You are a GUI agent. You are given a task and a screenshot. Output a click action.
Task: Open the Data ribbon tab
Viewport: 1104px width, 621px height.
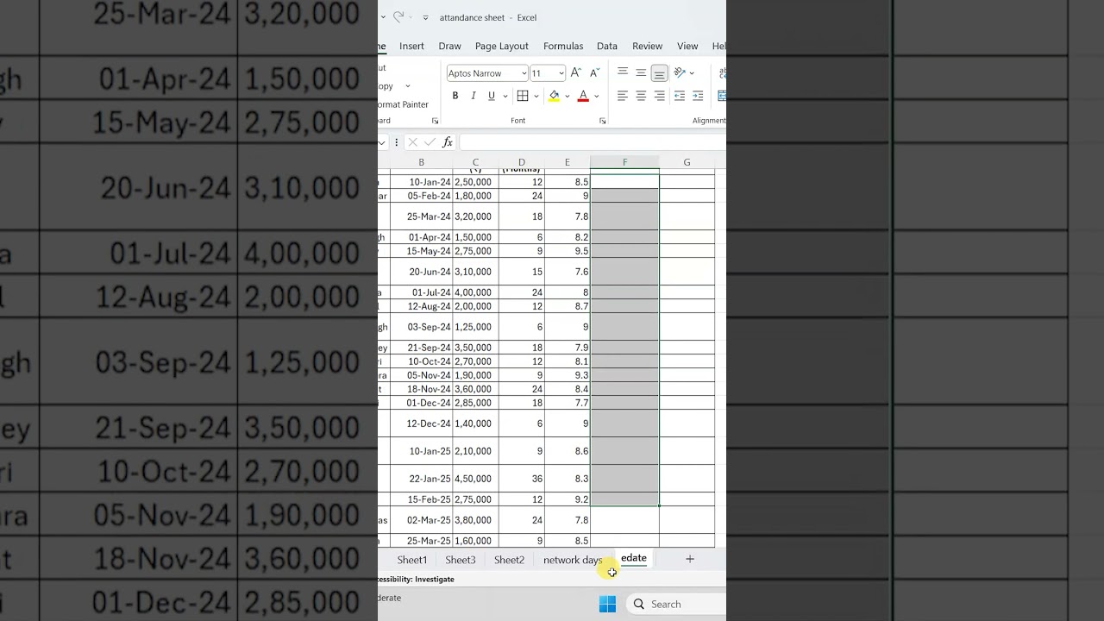tap(607, 47)
